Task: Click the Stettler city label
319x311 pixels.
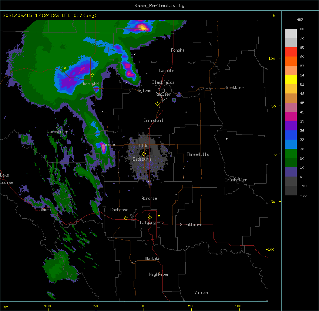Action: (235, 88)
